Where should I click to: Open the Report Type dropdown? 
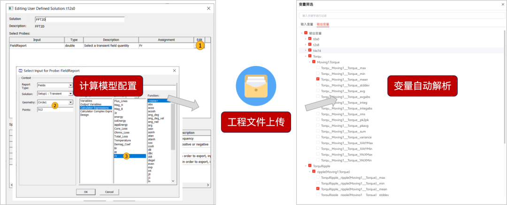point(71,85)
